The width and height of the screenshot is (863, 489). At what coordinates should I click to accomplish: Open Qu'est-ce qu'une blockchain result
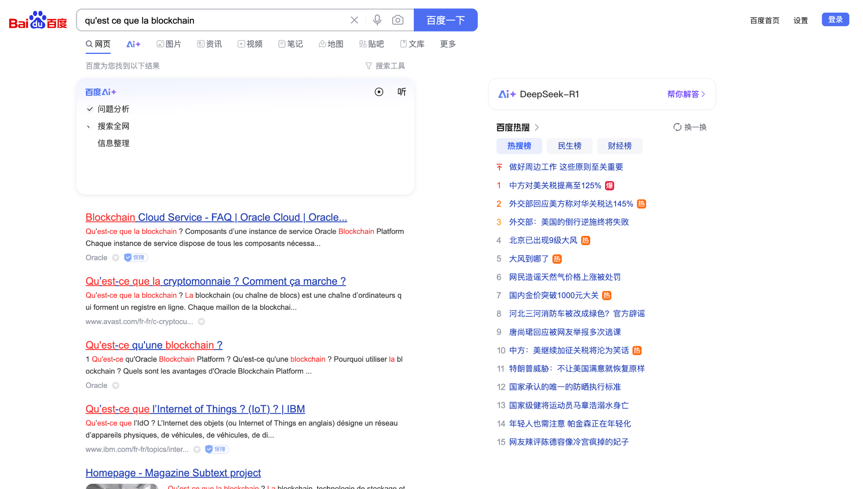click(x=154, y=345)
